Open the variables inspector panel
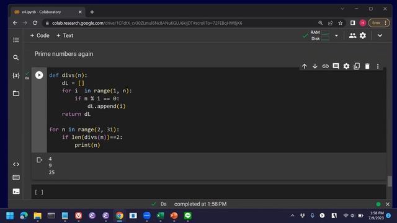Screen dimensions: 397x223 click(x=16, y=76)
